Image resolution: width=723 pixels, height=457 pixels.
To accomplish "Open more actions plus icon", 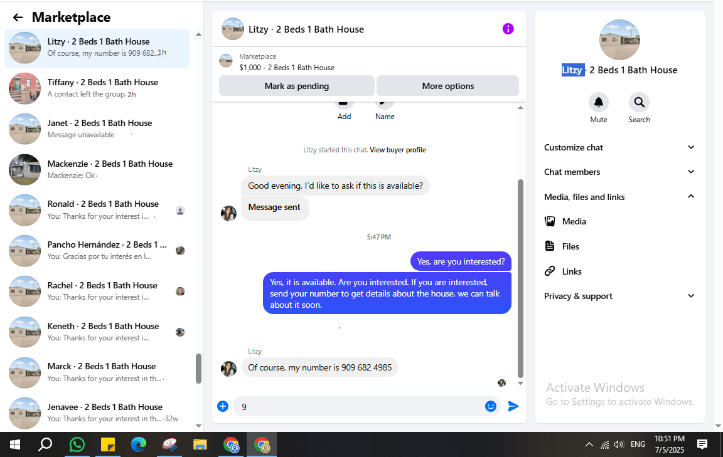I will pos(223,406).
